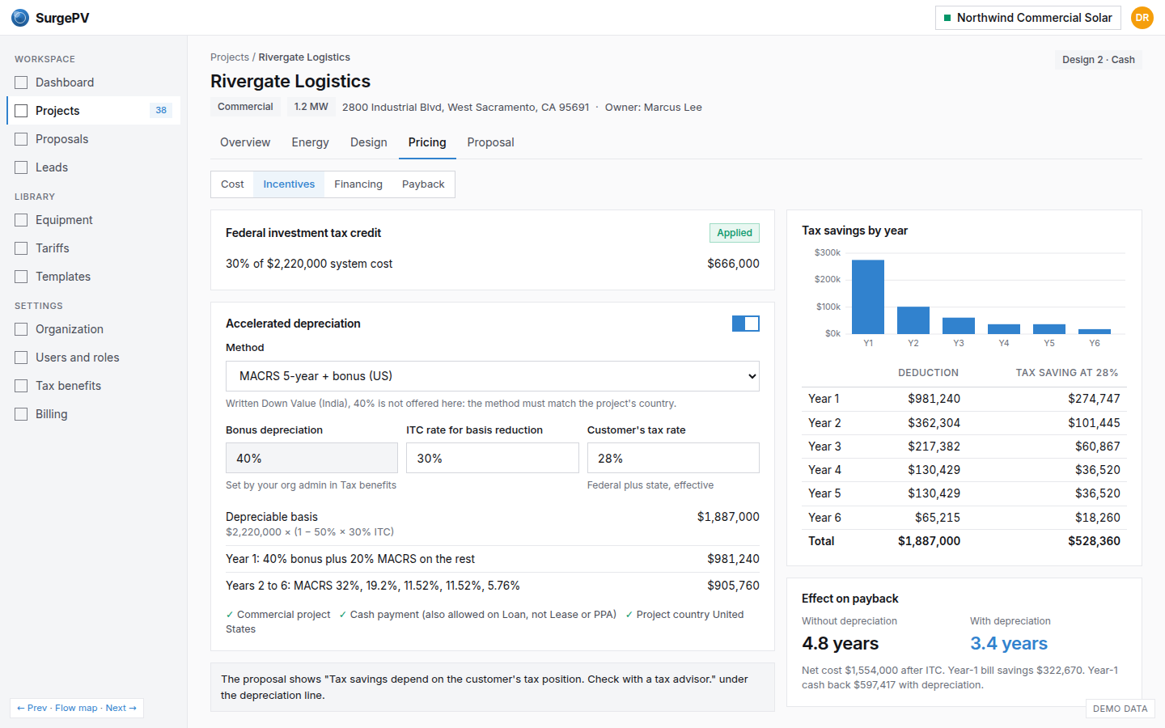This screenshot has width=1165, height=728.
Task: Click the Customer's tax rate field
Action: 673,458
